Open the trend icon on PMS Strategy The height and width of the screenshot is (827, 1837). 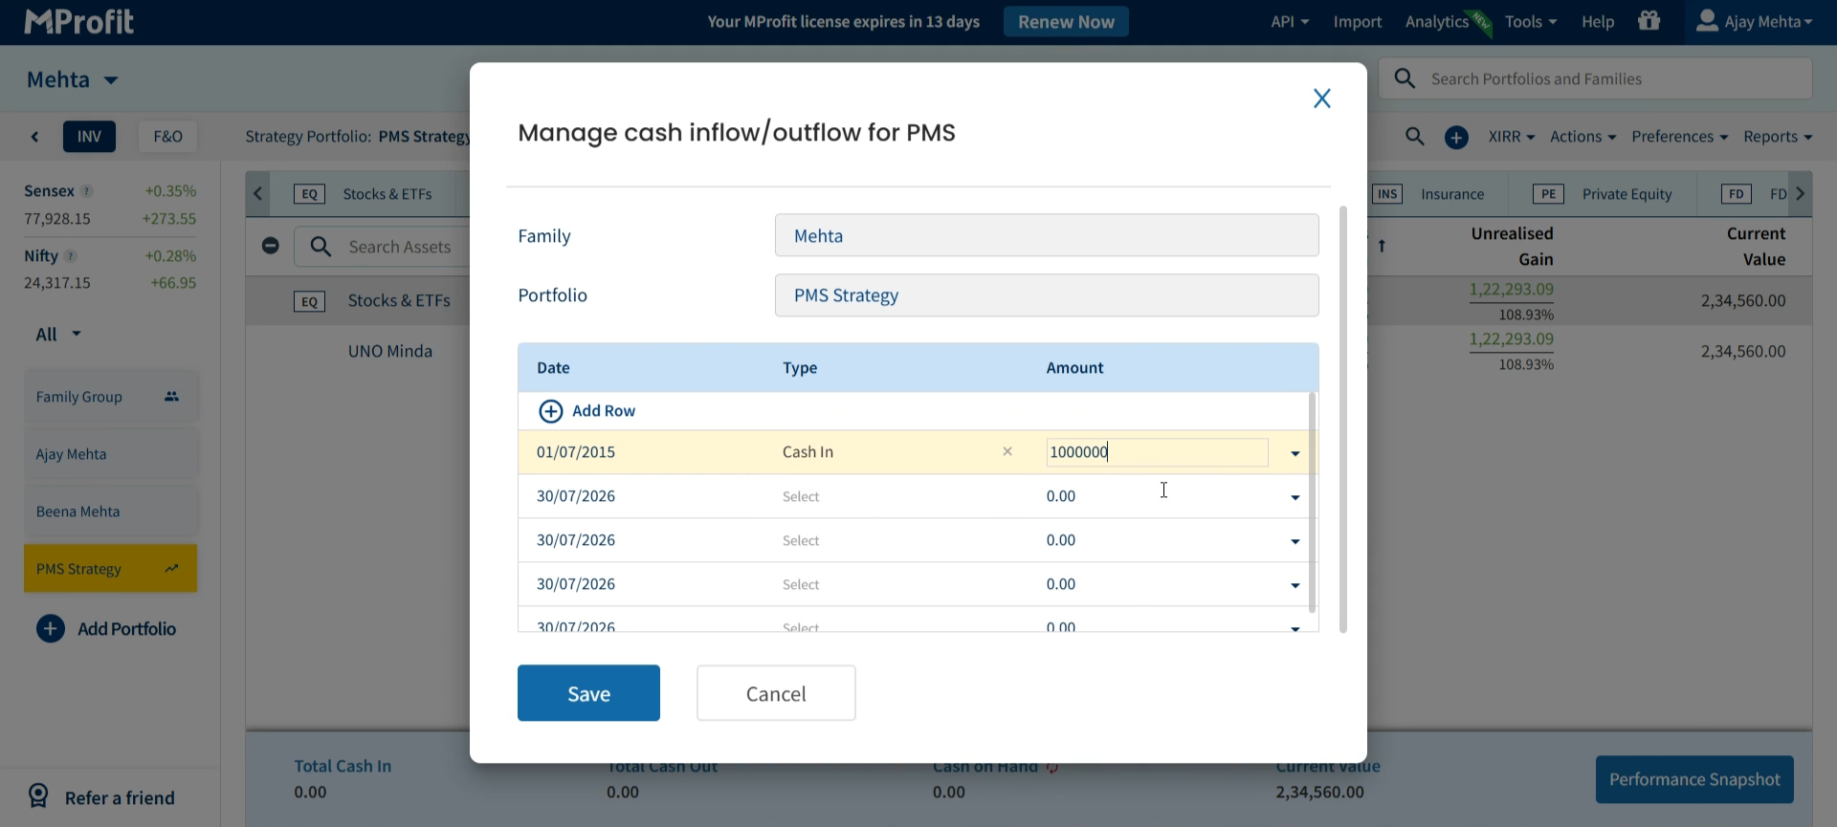(171, 568)
